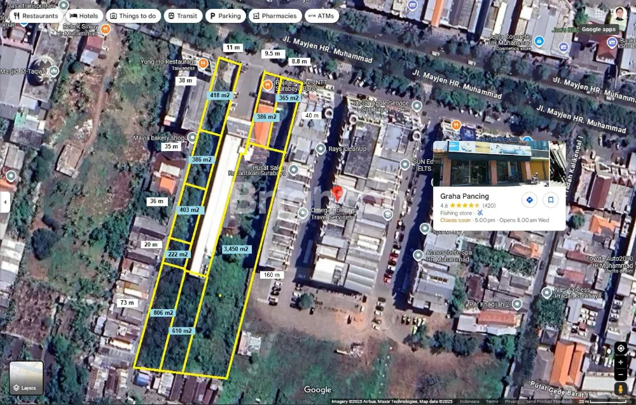This screenshot has height=405, width=636.
Task: Filter map by Restaurants
Action: (x=36, y=16)
